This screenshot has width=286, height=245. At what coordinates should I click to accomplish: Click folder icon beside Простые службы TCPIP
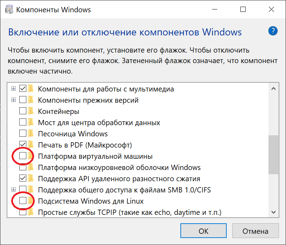coord(31,212)
